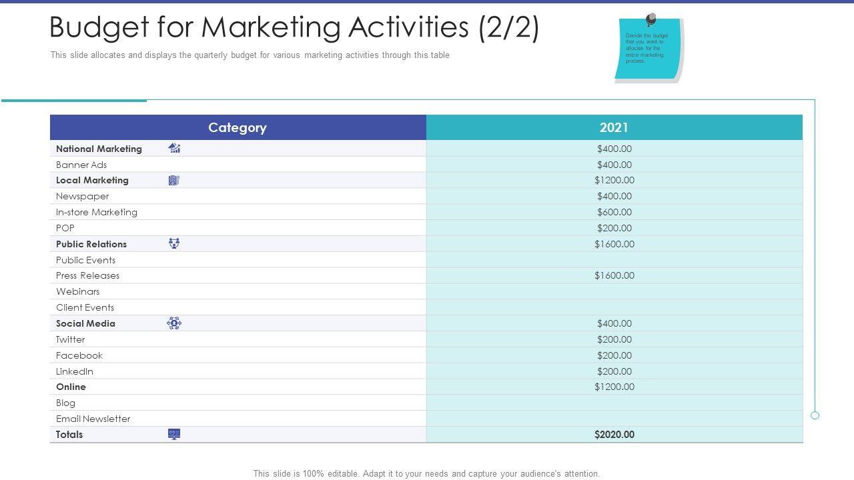This screenshot has height=480, width=854.
Task: Click the Online category label
Action: pyautogui.click(x=71, y=387)
